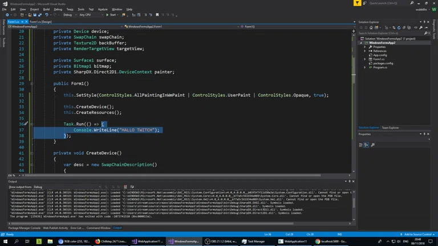Click the Save icon in toolbar
The height and width of the screenshot is (246, 438).
point(35,15)
